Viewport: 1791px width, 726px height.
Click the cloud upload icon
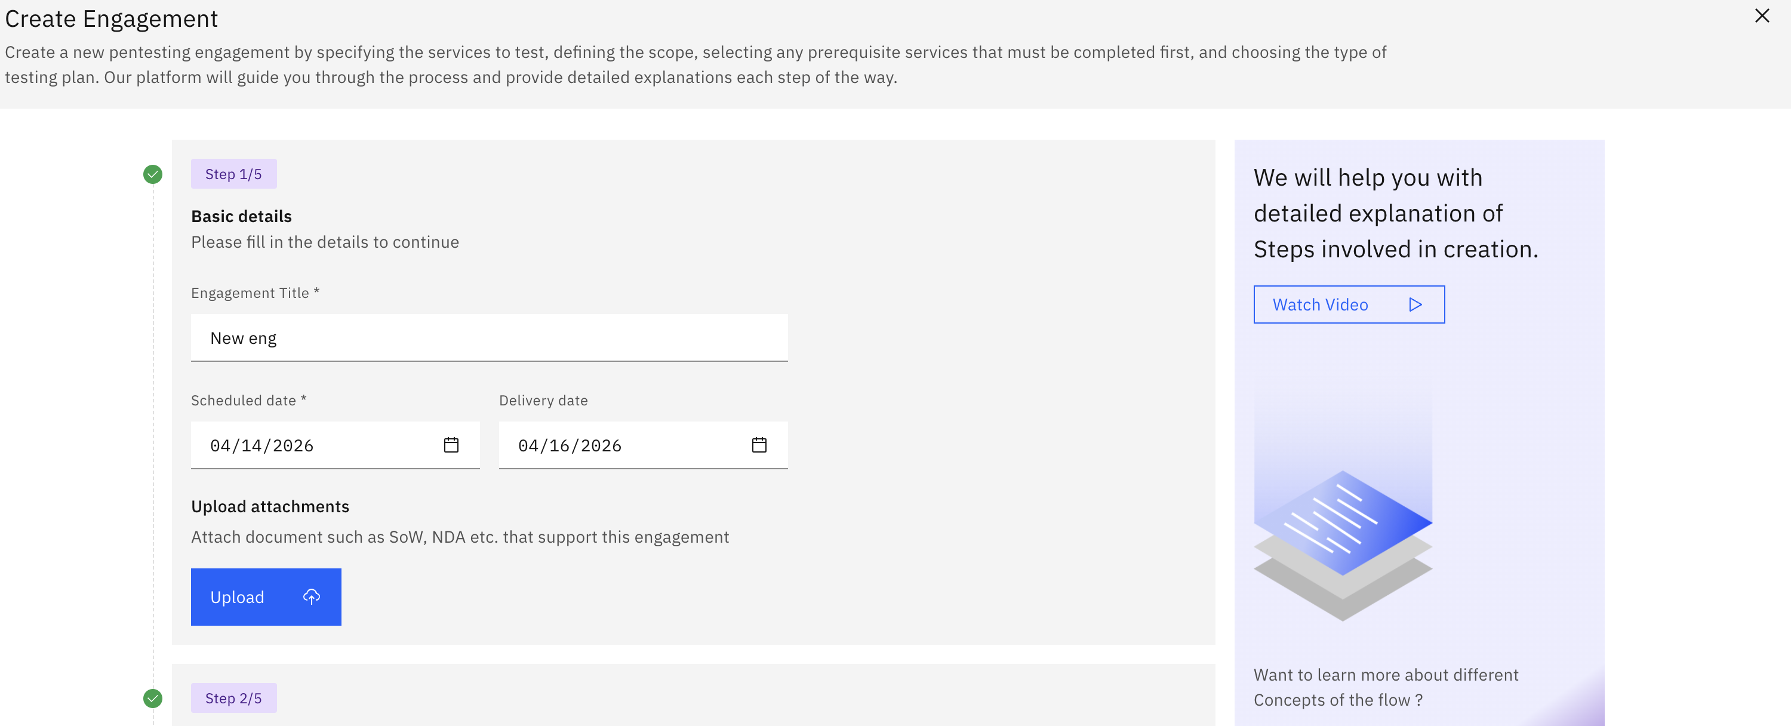(312, 596)
